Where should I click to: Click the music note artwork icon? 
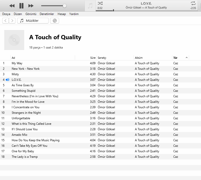90,6
